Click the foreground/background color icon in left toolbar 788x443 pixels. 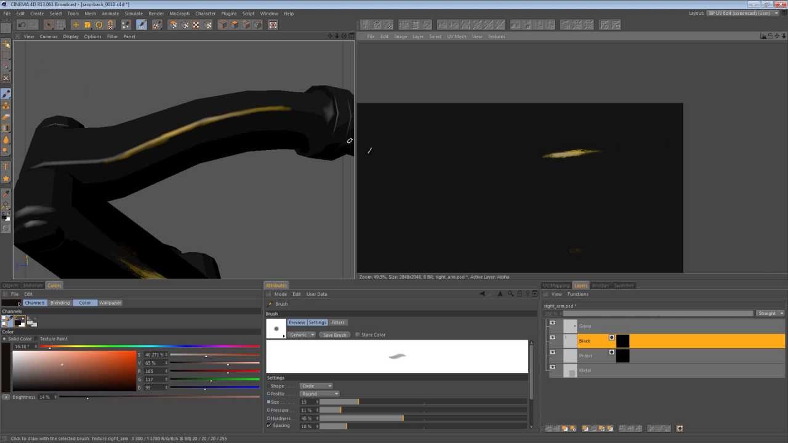click(x=6, y=217)
